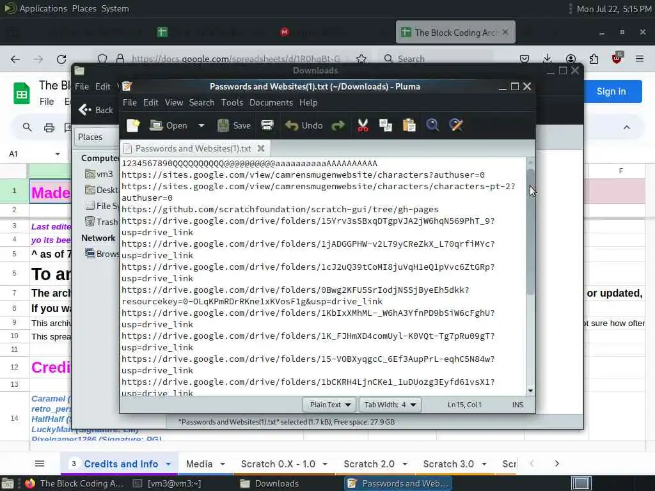Image resolution: width=655 pixels, height=491 pixels.
Task: Click the Google Sheets print icon
Action: click(49, 127)
